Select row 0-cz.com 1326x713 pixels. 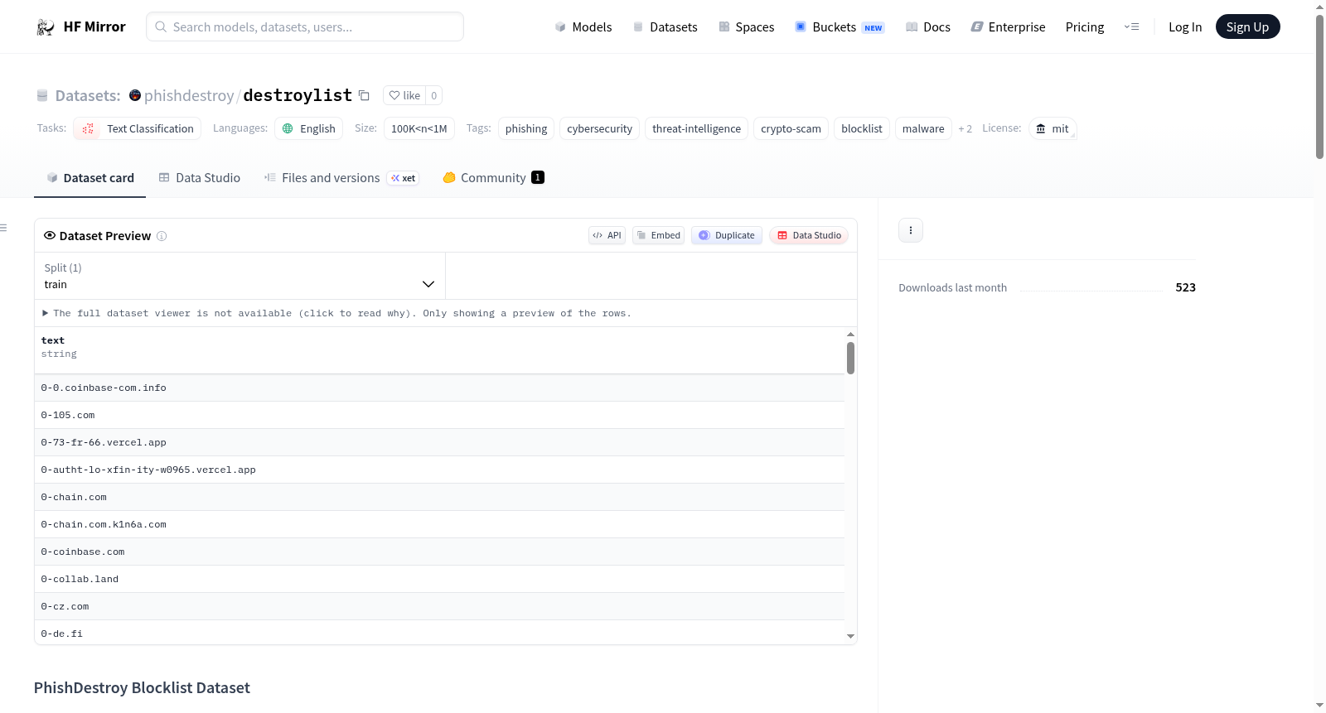(439, 606)
